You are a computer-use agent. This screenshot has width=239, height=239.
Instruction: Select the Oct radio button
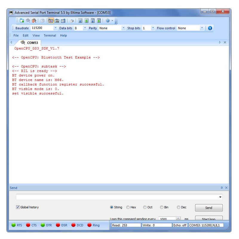(x=145, y=207)
